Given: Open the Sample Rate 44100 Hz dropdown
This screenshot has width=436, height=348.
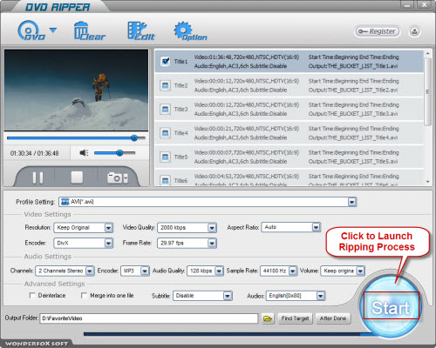Looking at the screenshot, I should pyautogui.click(x=293, y=271).
